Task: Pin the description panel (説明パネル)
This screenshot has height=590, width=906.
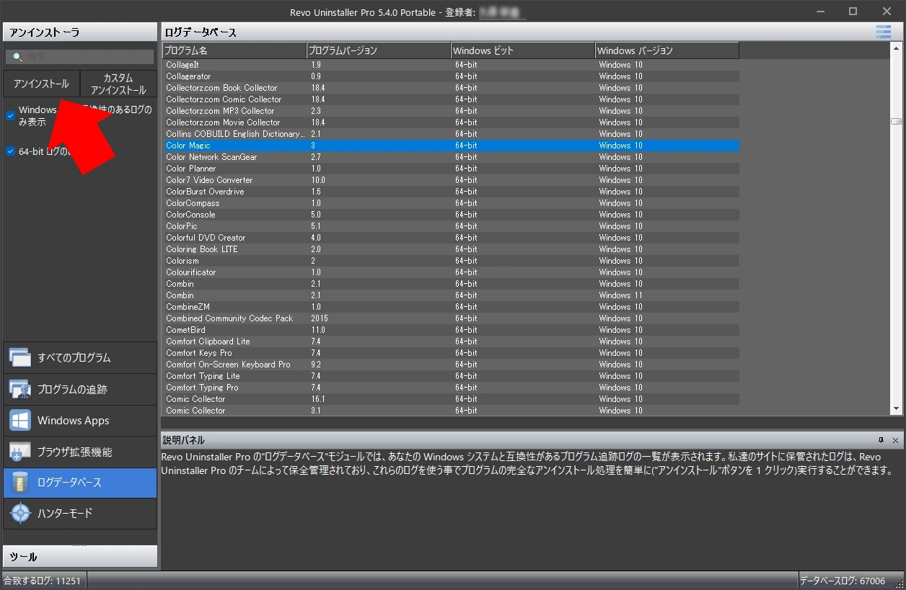Action: click(x=881, y=440)
